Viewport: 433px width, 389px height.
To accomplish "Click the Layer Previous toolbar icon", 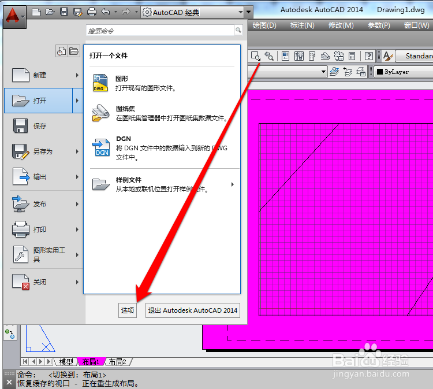I will click(x=348, y=72).
